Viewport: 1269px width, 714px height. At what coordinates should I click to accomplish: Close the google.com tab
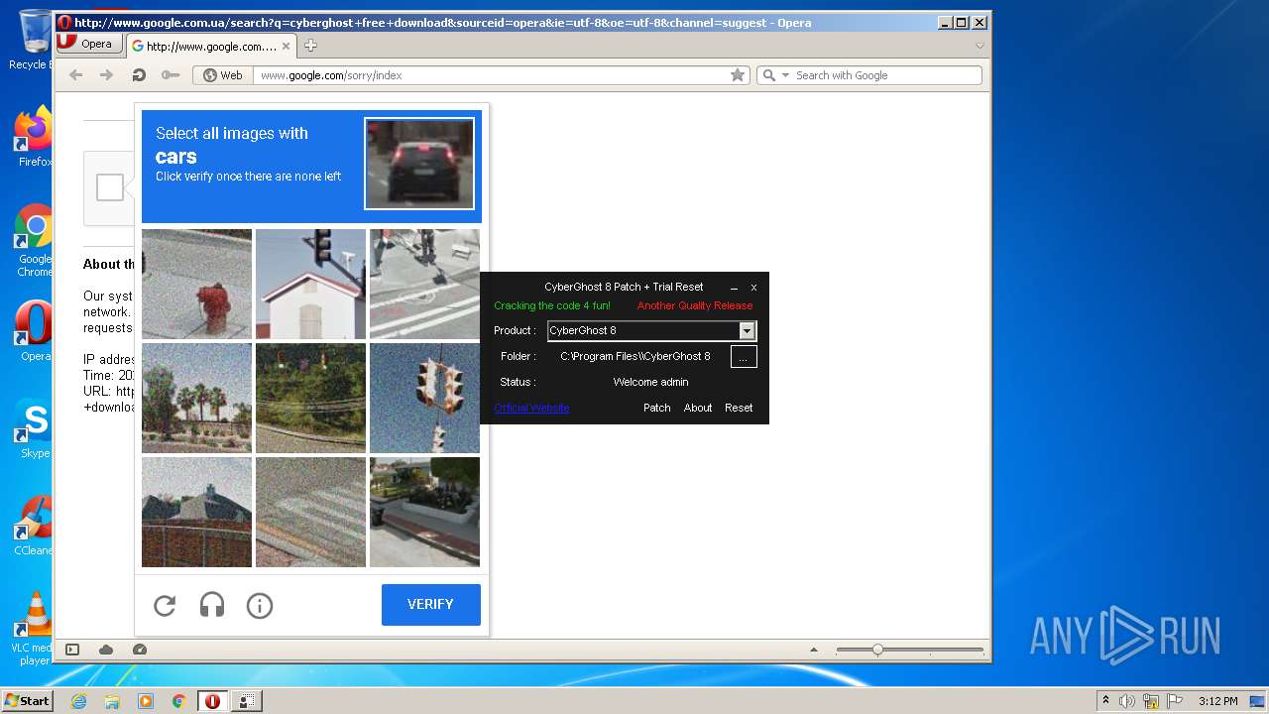(287, 46)
